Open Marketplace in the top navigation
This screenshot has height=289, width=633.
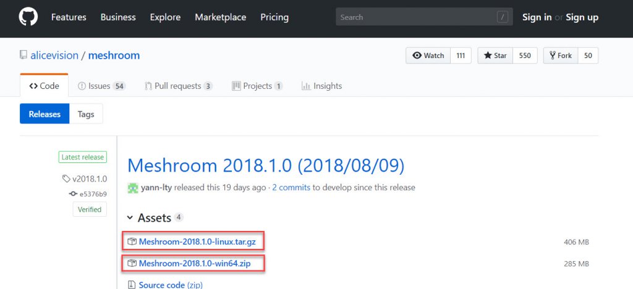(220, 17)
